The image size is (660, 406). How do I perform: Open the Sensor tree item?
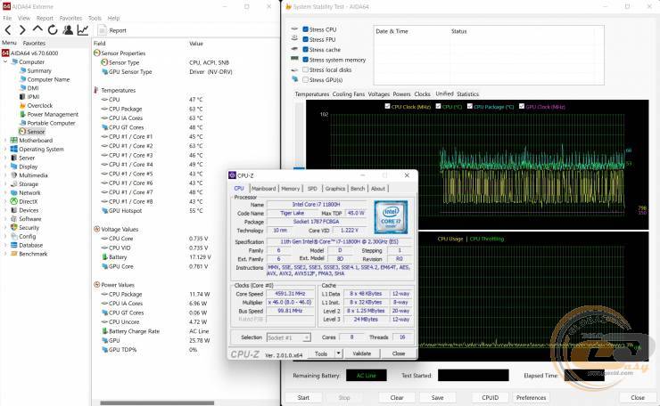point(32,132)
